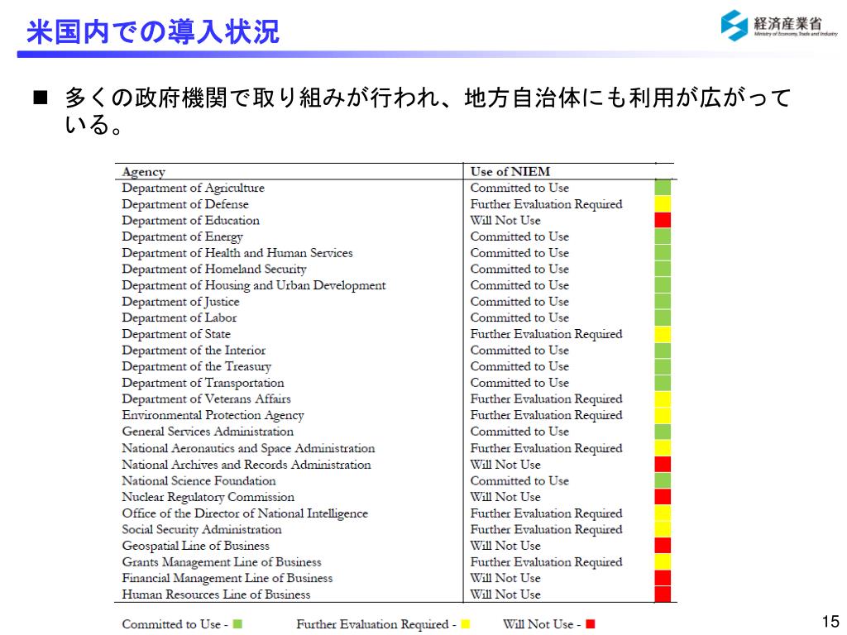Click legend label Committed to Use

click(x=171, y=624)
